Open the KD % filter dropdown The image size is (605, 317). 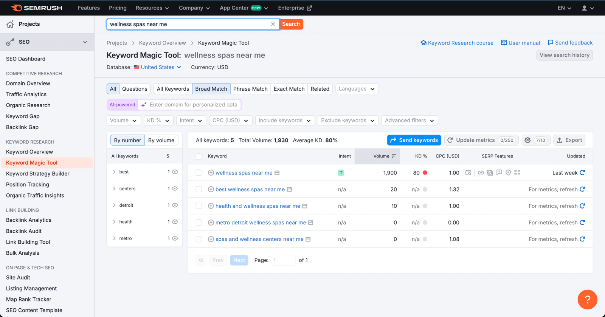(158, 121)
